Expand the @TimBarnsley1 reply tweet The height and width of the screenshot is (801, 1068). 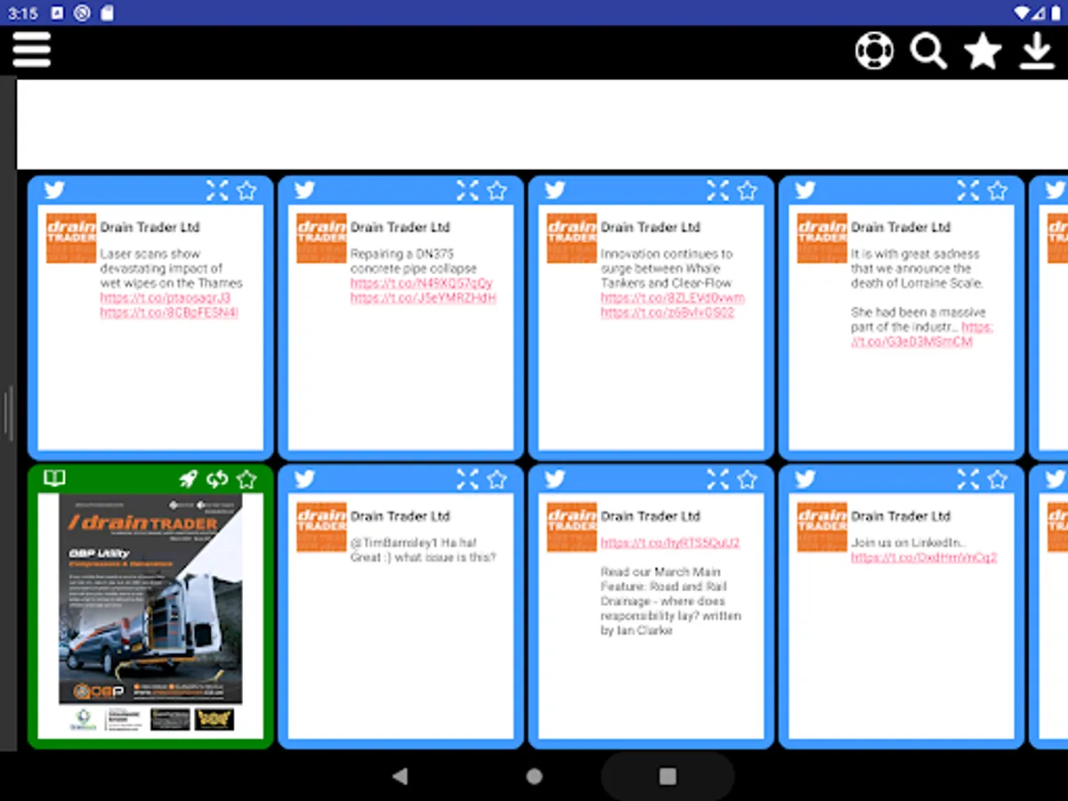point(467,479)
